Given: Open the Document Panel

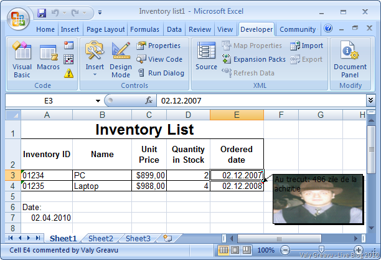Looking at the screenshot, I should [350, 60].
